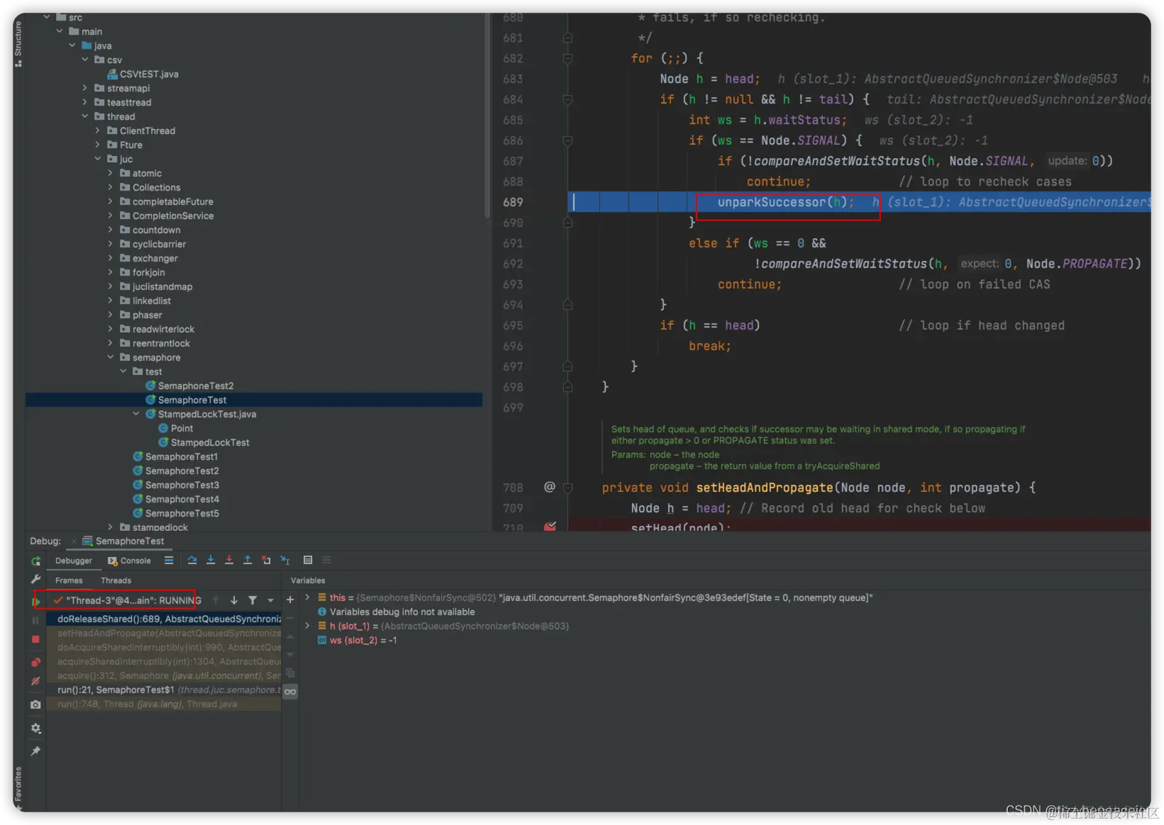Click the Drop Frame icon
The image size is (1164, 825).
(x=266, y=560)
